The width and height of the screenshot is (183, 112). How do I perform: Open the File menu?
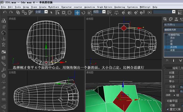(x=3, y=7)
